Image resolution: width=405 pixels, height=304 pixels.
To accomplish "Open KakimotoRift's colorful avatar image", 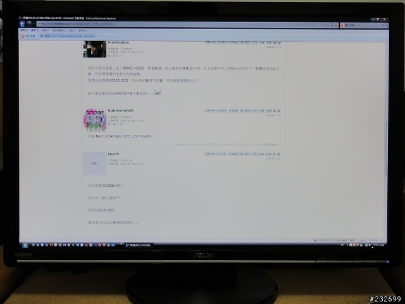I will tap(95, 120).
